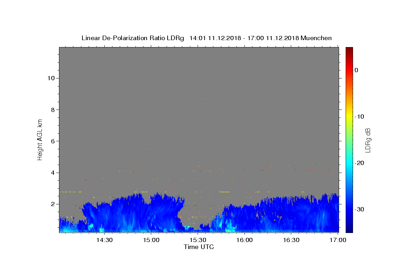Click the colorbar value label -20
The width and height of the screenshot is (419, 279).
359,163
